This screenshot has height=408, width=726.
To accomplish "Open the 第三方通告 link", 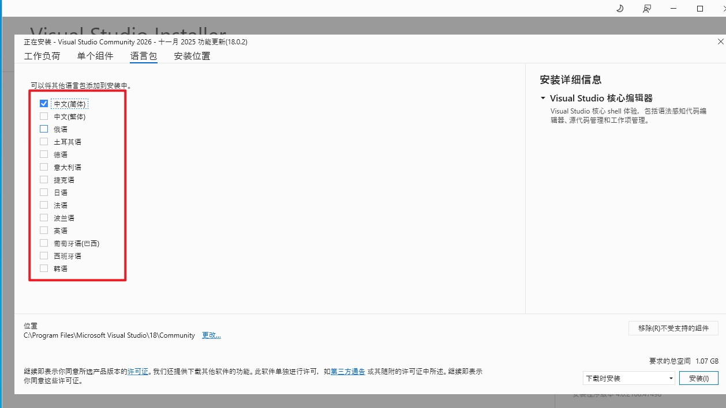I will click(x=347, y=372).
